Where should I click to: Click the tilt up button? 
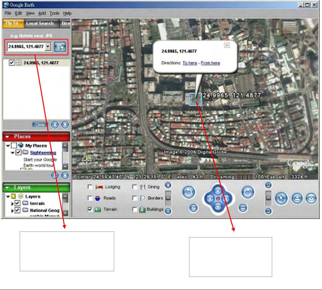tap(268, 185)
